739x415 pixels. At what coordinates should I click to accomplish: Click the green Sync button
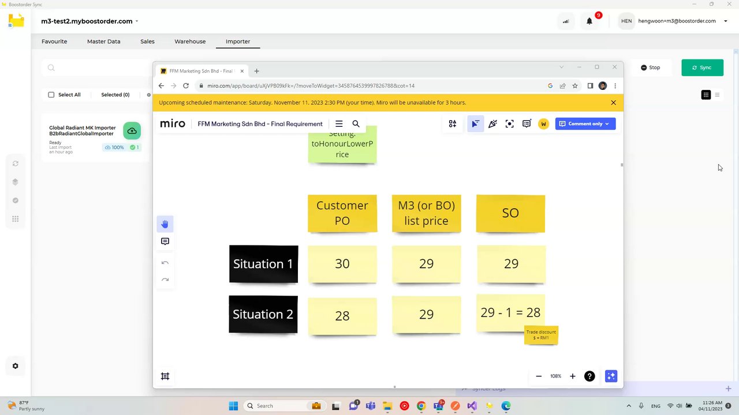[x=703, y=67]
